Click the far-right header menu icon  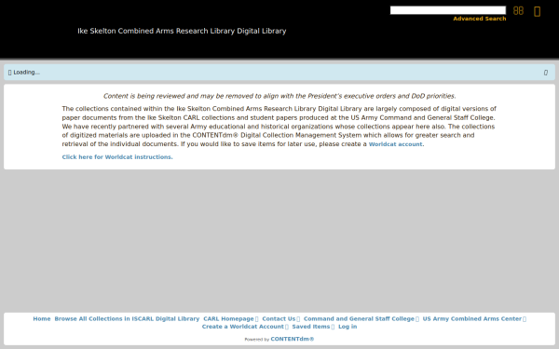tap(537, 11)
